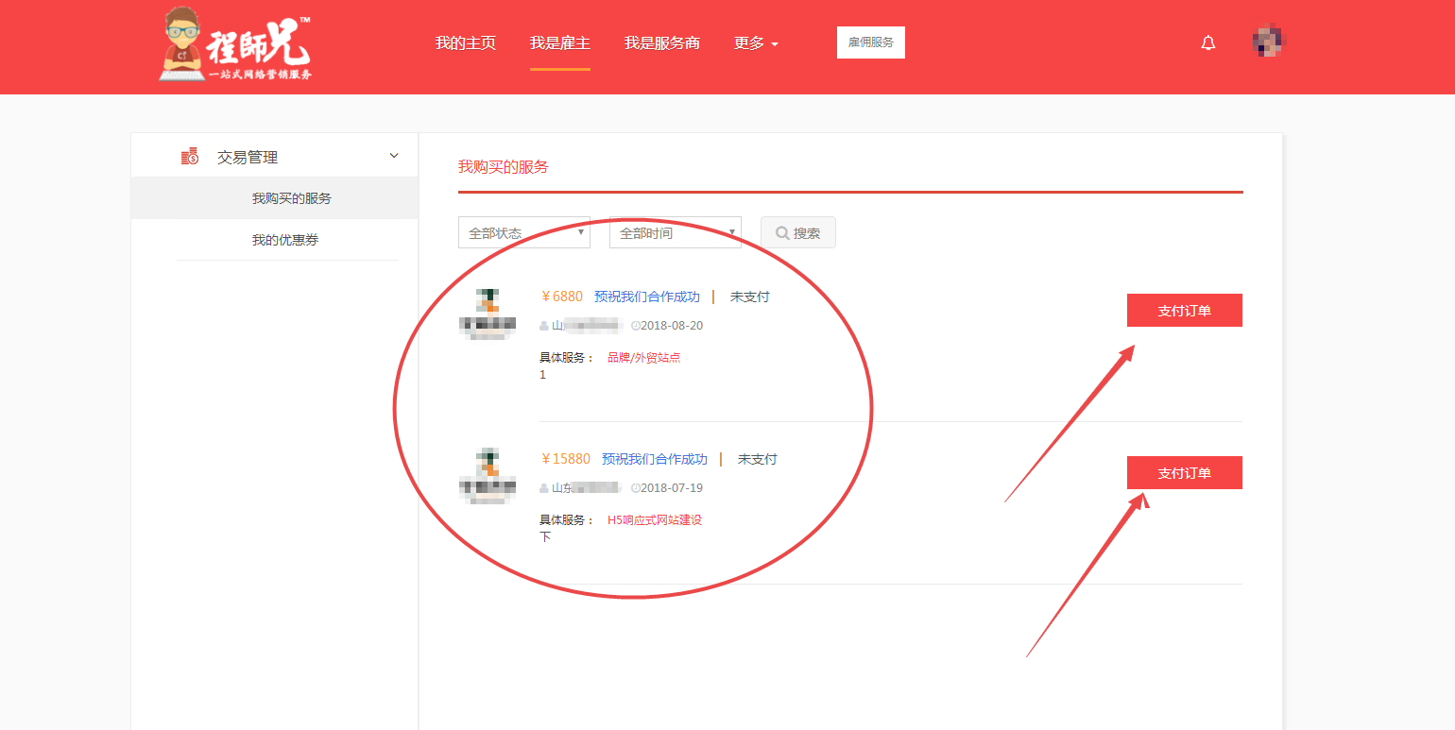The width and height of the screenshot is (1455, 730).
Task: Click the 搜索 search button
Action: point(797,233)
